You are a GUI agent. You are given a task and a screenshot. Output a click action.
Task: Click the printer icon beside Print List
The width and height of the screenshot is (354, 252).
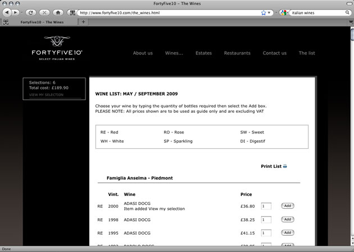pyautogui.click(x=285, y=166)
